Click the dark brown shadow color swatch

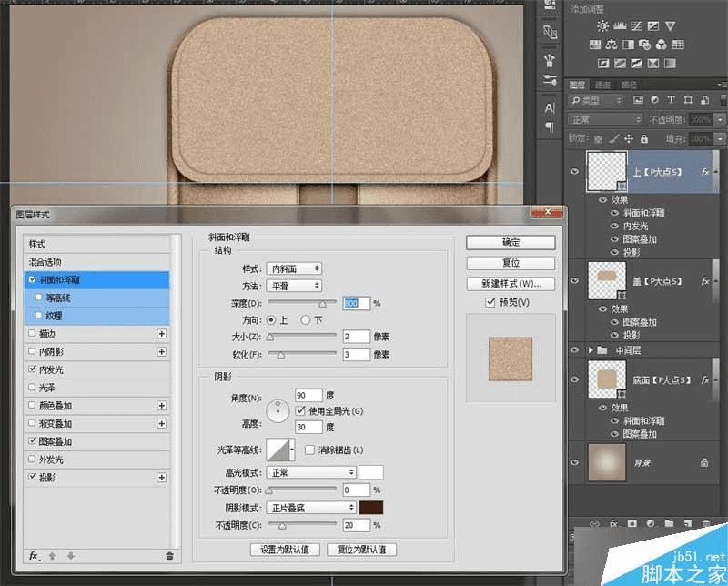click(x=370, y=508)
